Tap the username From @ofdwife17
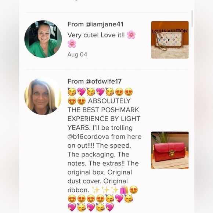This screenshot has width=213, height=213. coord(94,82)
